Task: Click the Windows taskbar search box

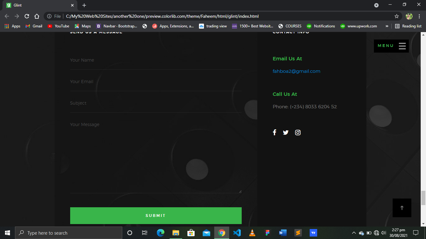Action: (69, 233)
